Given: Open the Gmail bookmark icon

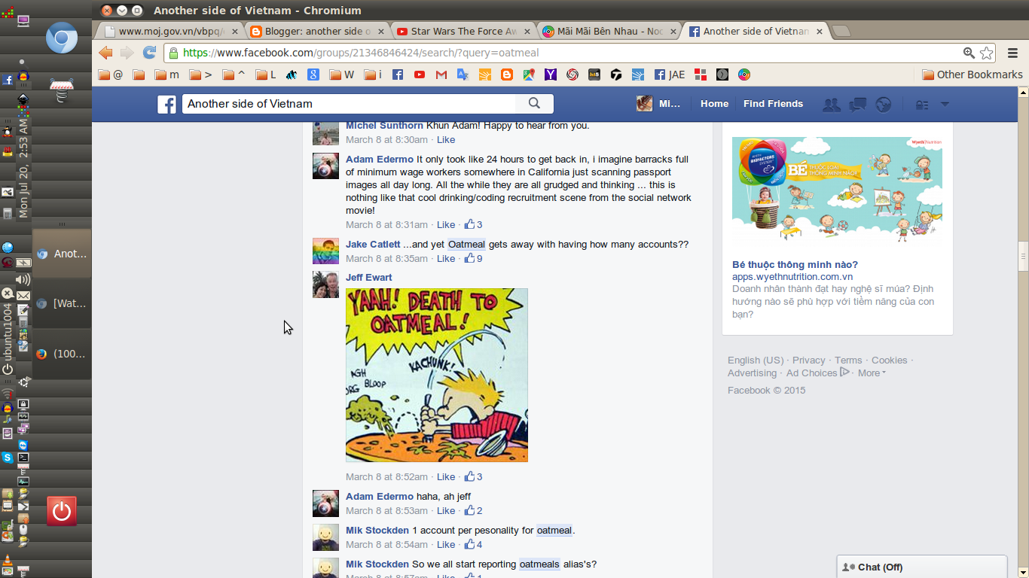Looking at the screenshot, I should (x=441, y=75).
